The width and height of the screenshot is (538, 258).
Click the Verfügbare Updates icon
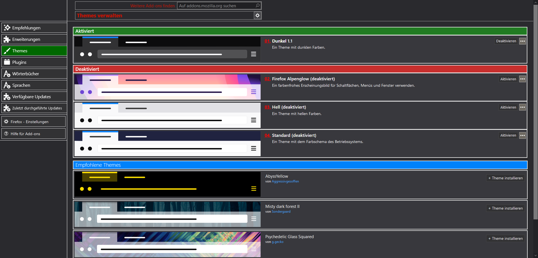tap(7, 97)
